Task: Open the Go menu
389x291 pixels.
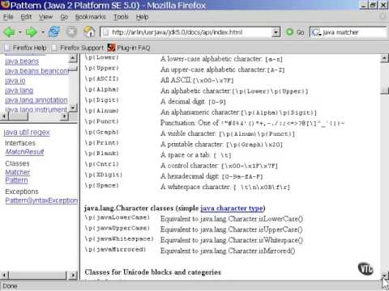Action: [x=64, y=17]
